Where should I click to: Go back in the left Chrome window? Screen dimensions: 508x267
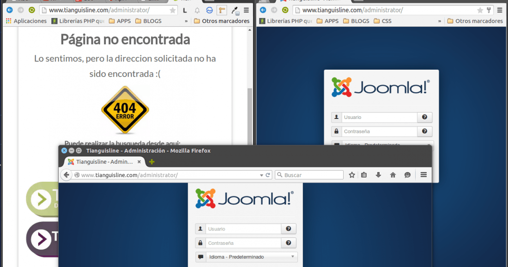click(x=10, y=10)
